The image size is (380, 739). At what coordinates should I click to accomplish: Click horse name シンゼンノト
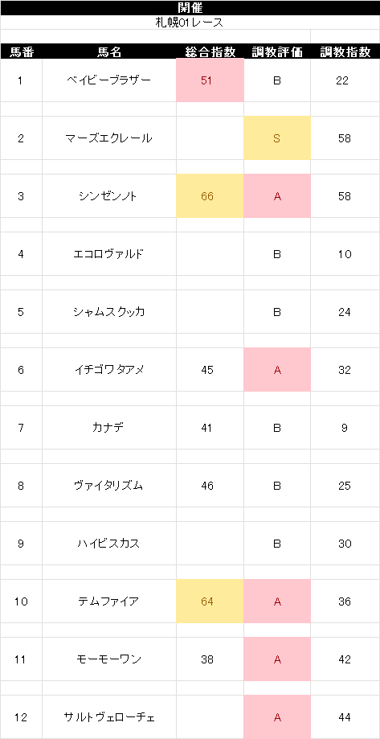pyautogui.click(x=109, y=196)
